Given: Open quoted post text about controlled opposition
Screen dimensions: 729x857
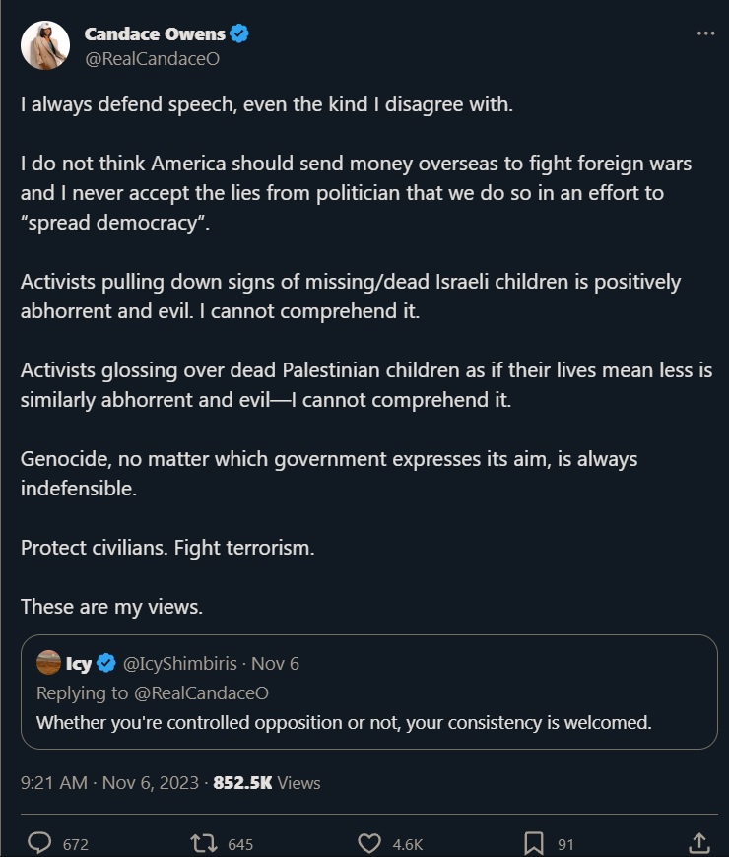Looking at the screenshot, I should (x=344, y=723).
